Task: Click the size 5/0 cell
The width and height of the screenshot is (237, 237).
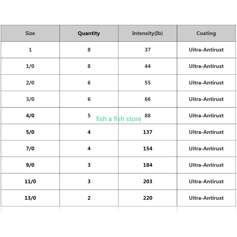Action: pos(30,132)
